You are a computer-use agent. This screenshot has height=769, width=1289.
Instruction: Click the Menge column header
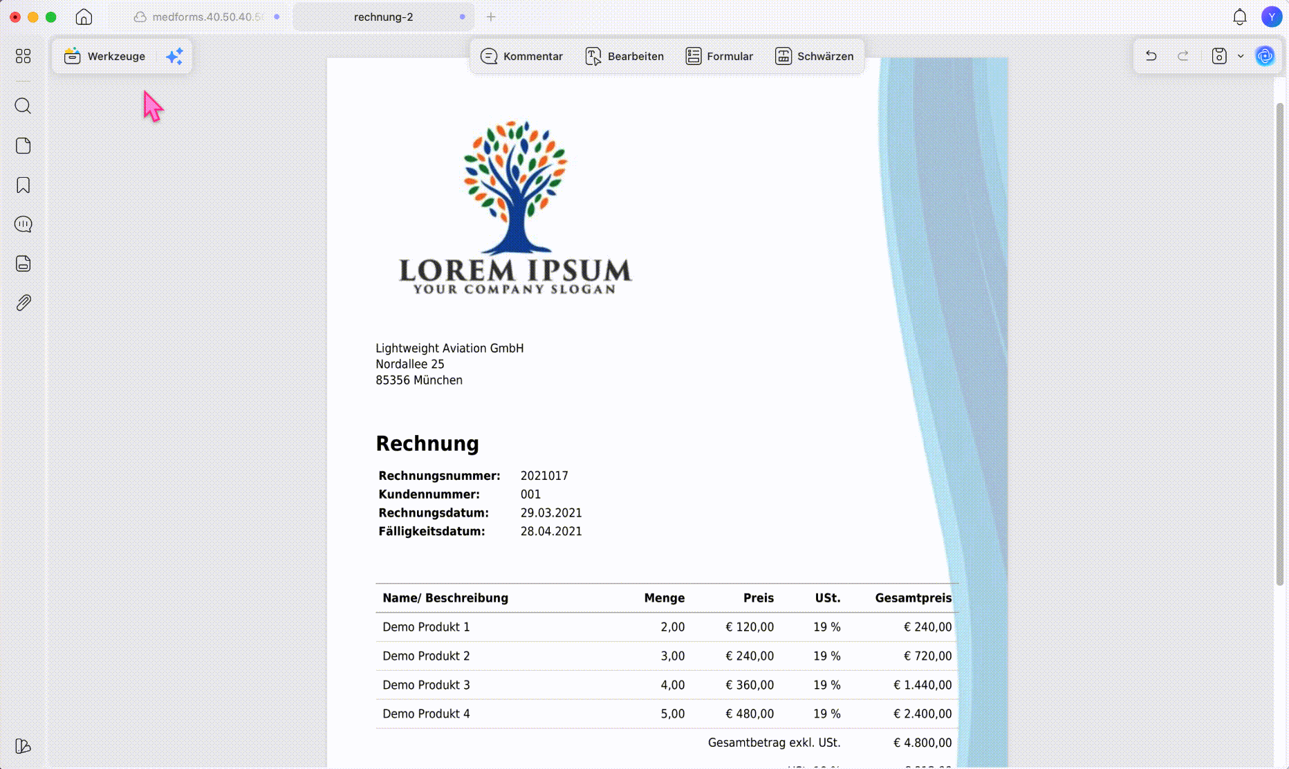[x=665, y=598]
